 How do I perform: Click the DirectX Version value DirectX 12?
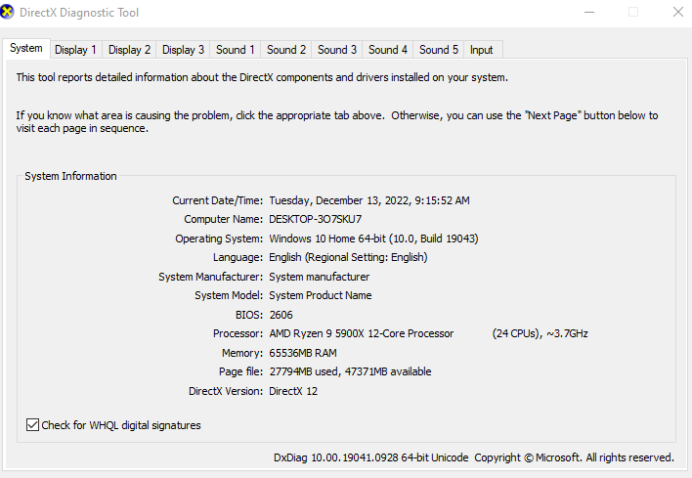pyautogui.click(x=293, y=391)
